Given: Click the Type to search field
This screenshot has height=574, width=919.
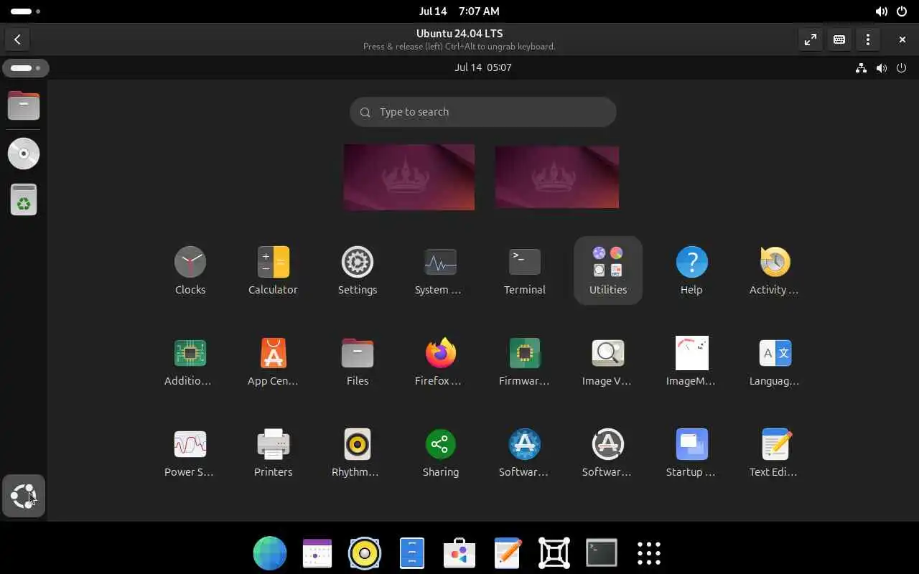Looking at the screenshot, I should tap(482, 112).
